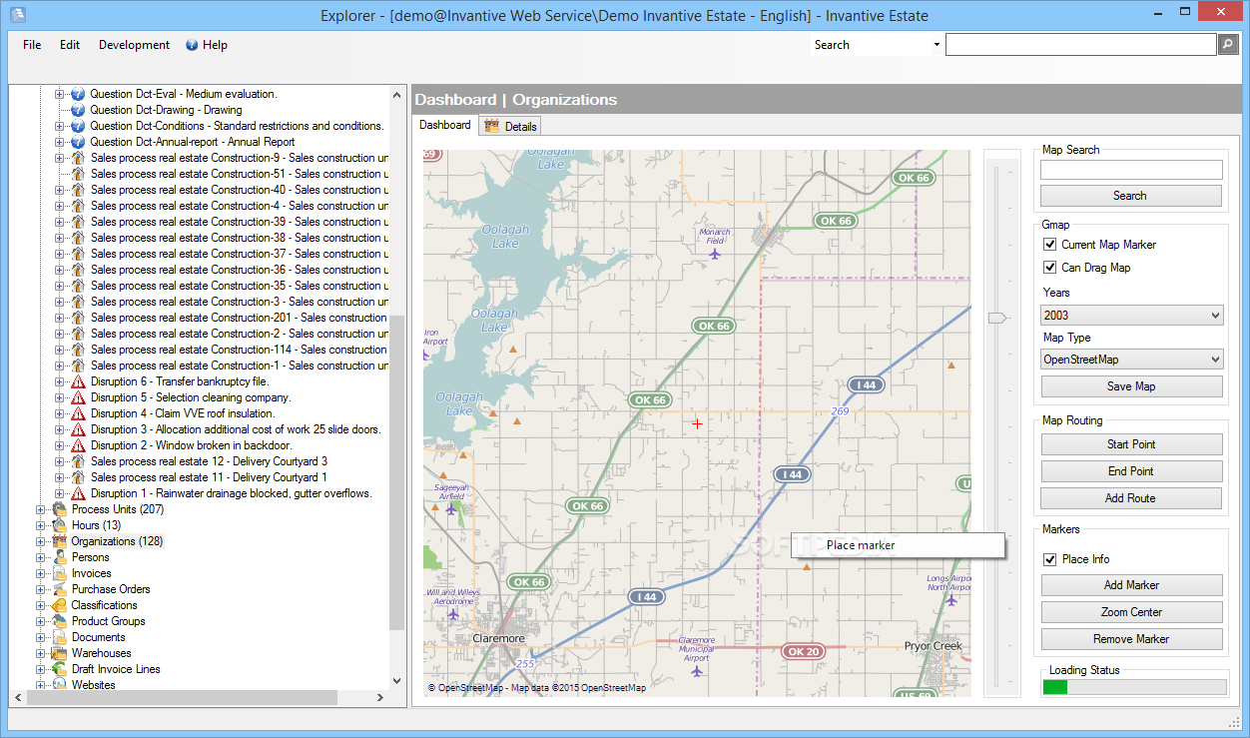Screen dimensions: 1250x738
Task: Switch to the Details tab
Action: tap(510, 126)
